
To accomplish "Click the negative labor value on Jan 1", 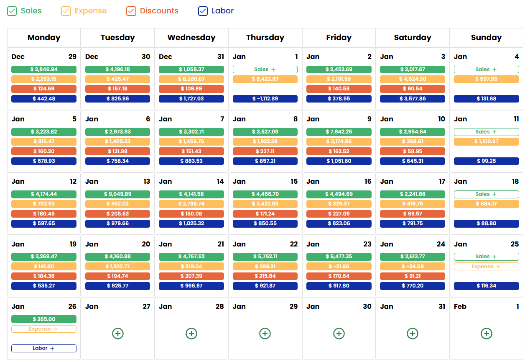I will pos(265,99).
